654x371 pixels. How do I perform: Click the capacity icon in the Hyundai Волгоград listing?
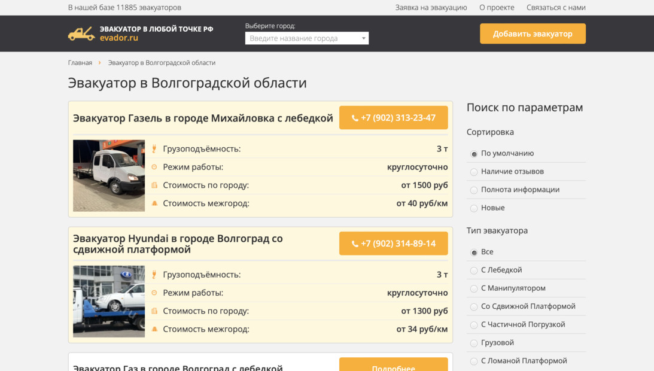point(154,275)
